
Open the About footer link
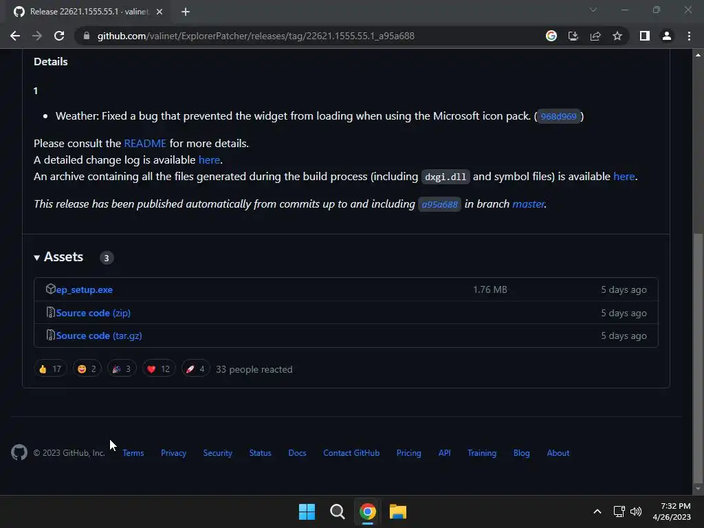(x=558, y=453)
